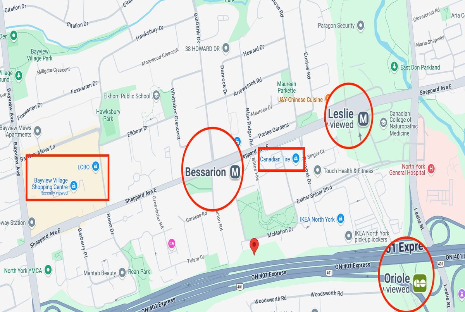
Task: Click the Bayview Mews Apartments marker
Action: (38, 131)
